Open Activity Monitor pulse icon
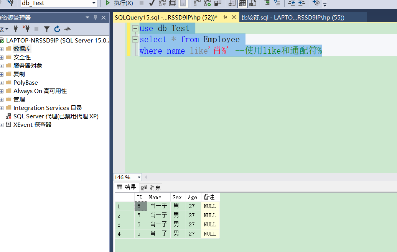 pyautogui.click(x=68, y=29)
